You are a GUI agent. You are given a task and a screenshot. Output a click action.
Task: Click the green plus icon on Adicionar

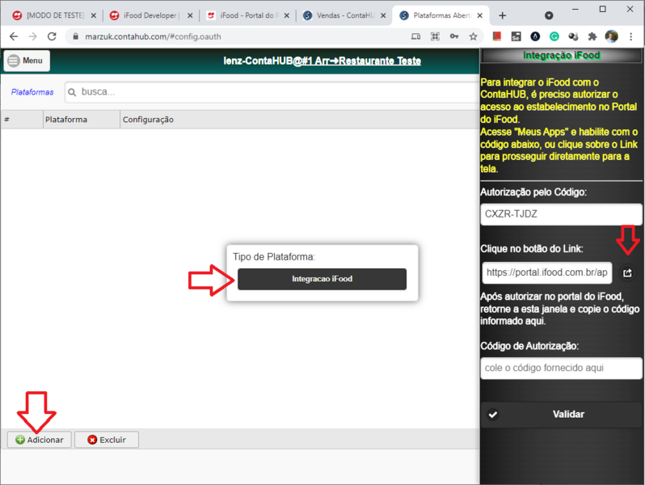click(19, 440)
